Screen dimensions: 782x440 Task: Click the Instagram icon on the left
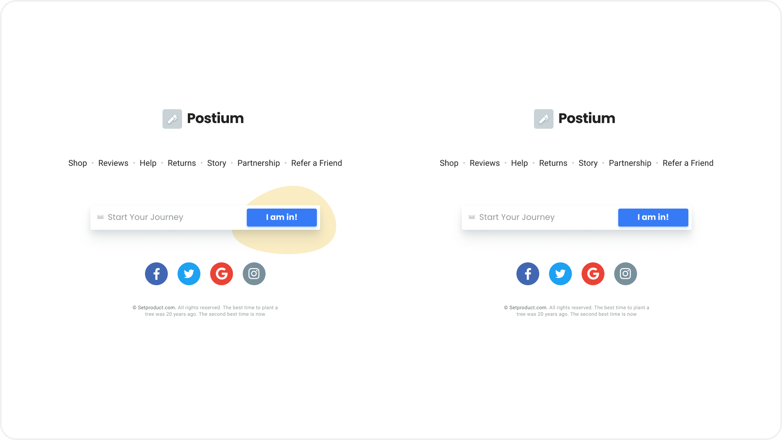click(x=253, y=273)
